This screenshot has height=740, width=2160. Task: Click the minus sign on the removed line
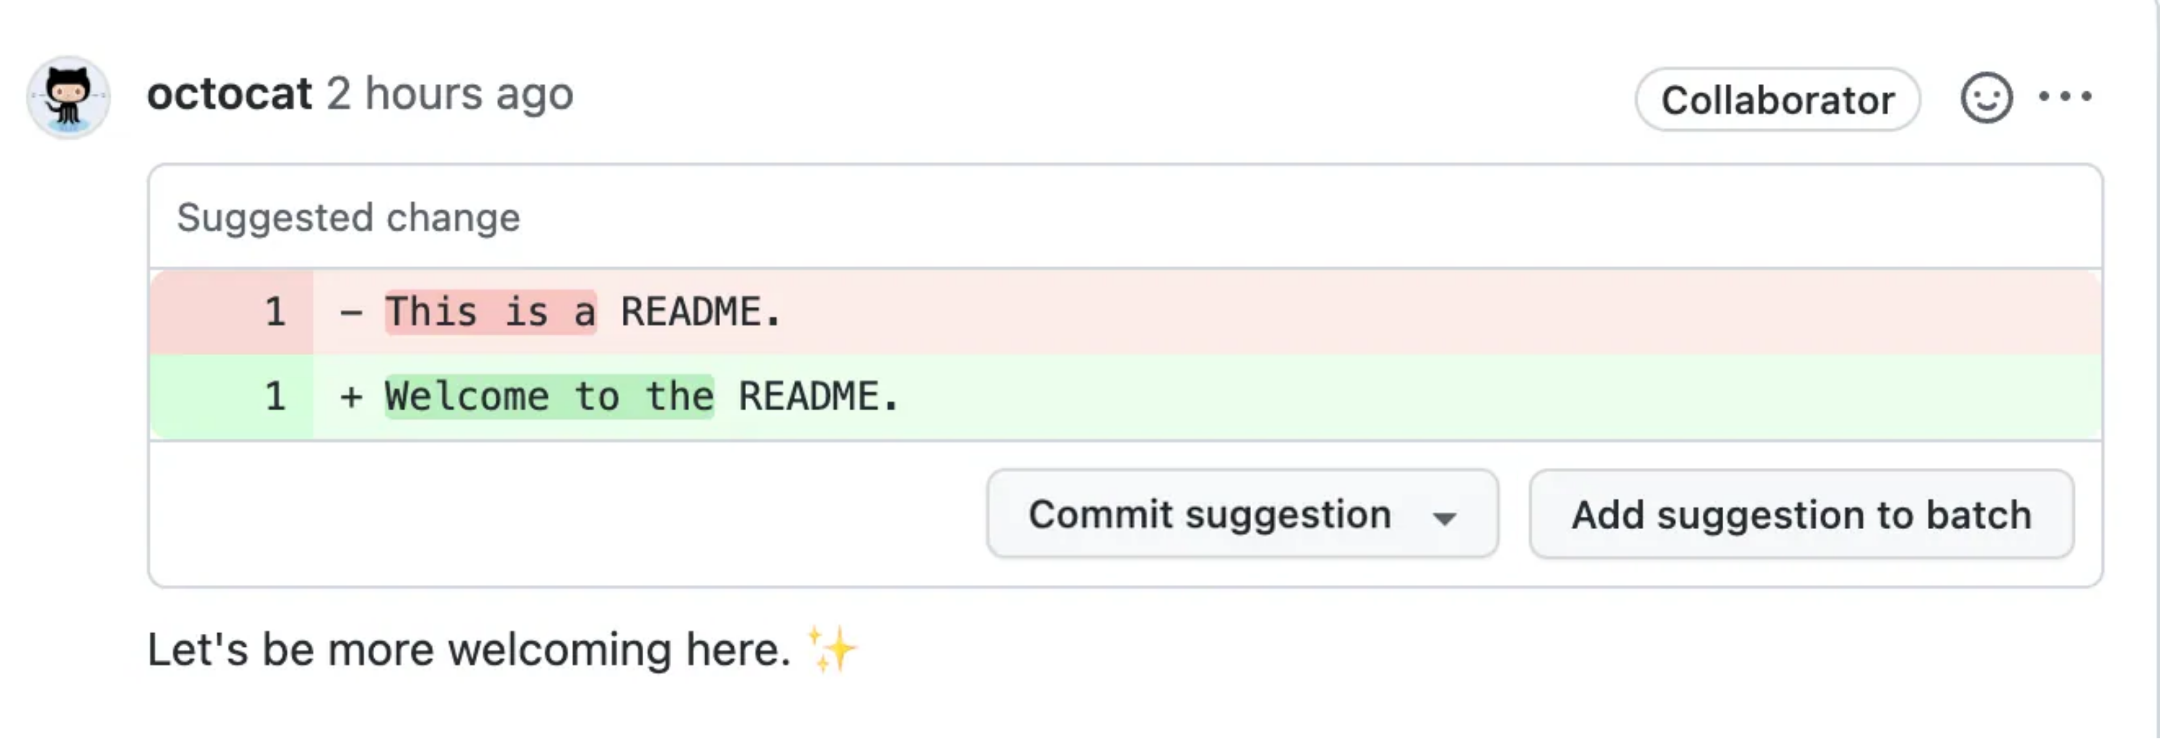click(351, 313)
